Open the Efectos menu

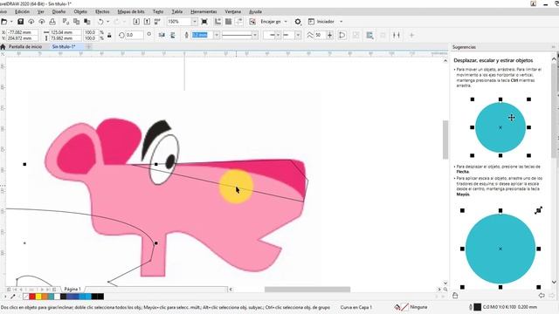(102, 11)
